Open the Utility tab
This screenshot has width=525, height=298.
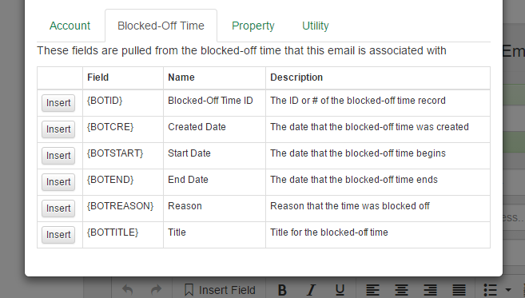pos(316,26)
